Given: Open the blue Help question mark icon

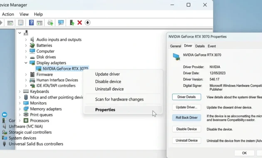Looking at the screenshot, I should coord(31,22).
